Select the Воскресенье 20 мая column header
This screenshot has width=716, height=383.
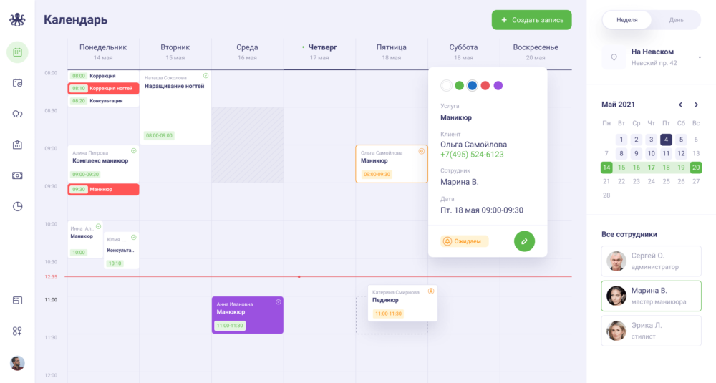coord(536,52)
